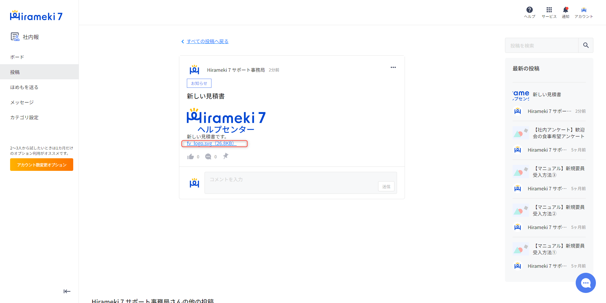Click the Hirameki 7 logo in the sidebar
606x303 pixels.
click(x=36, y=16)
